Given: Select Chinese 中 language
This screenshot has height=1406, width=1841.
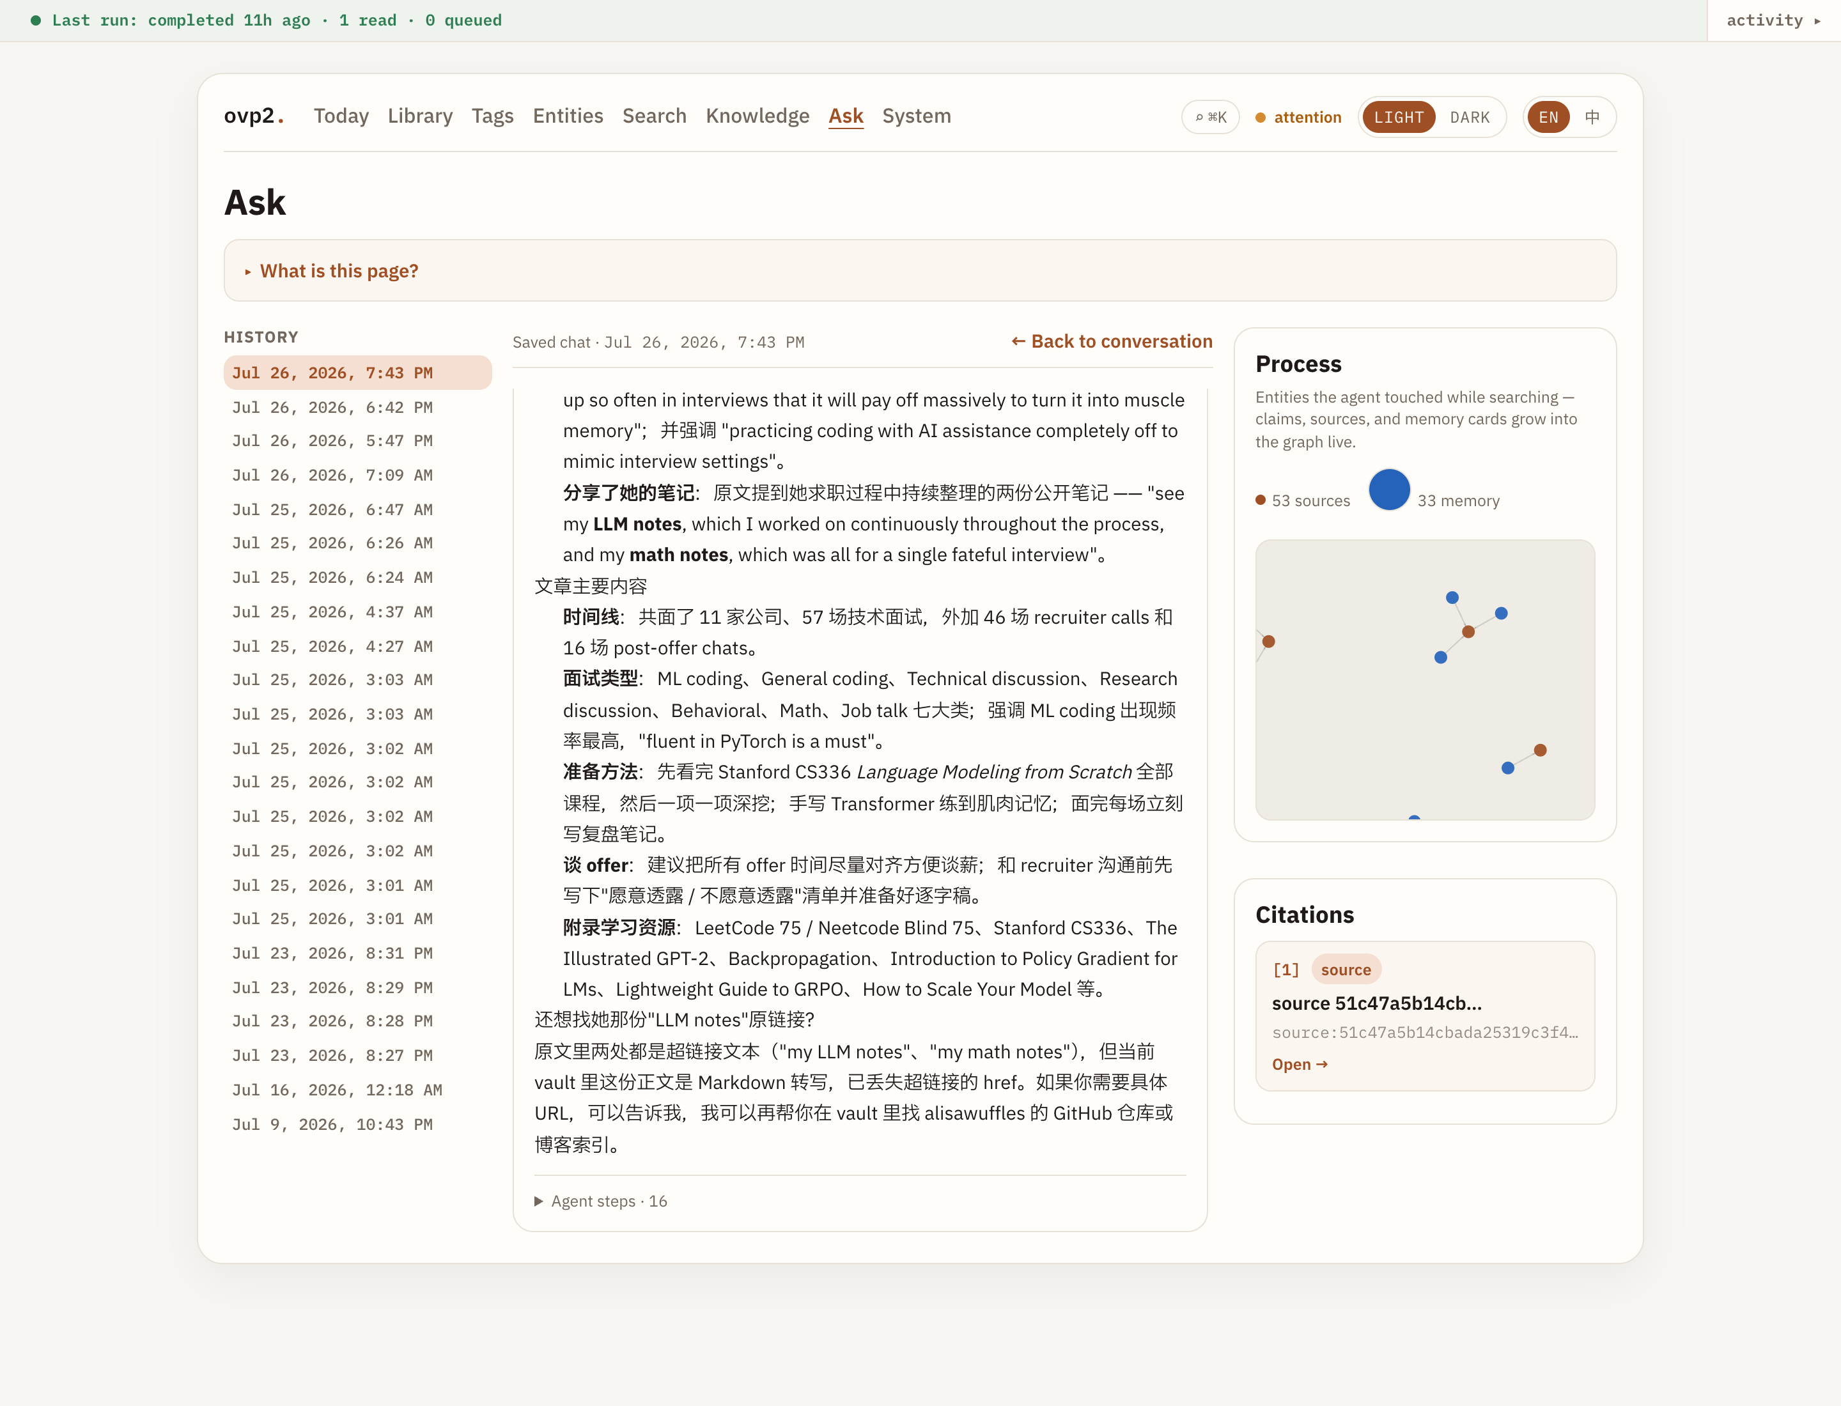Looking at the screenshot, I should (x=1592, y=117).
